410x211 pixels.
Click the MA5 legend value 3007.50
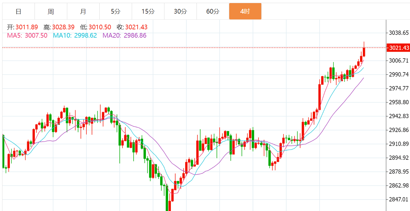(36, 35)
